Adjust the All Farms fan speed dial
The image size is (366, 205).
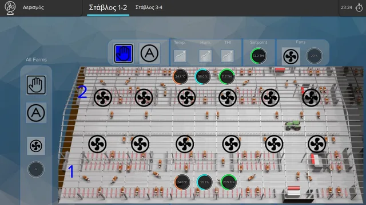coord(36,169)
